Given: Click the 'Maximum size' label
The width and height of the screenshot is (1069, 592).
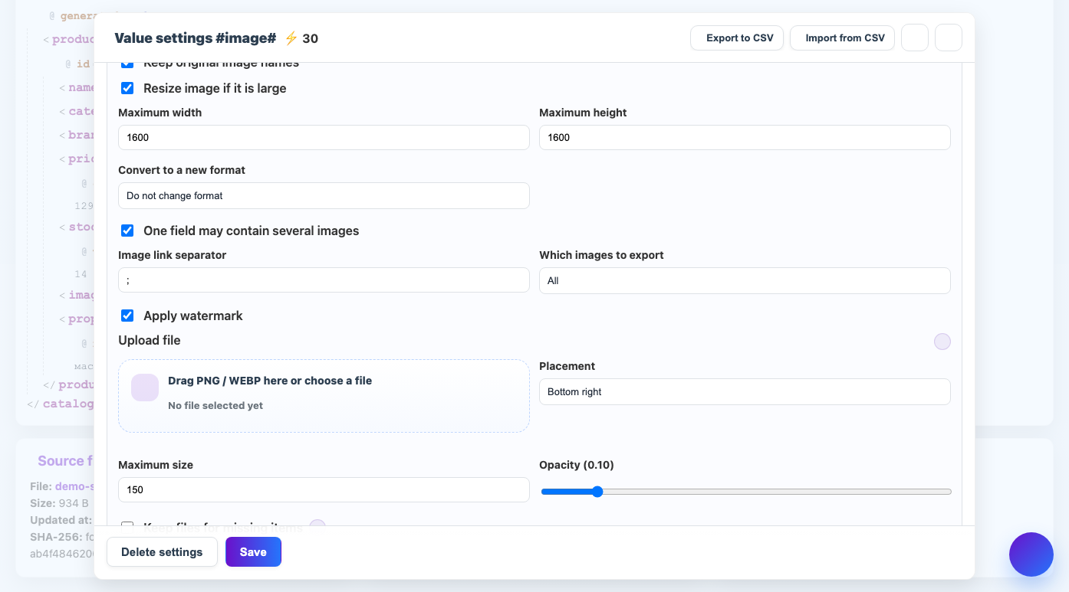Looking at the screenshot, I should [156, 465].
